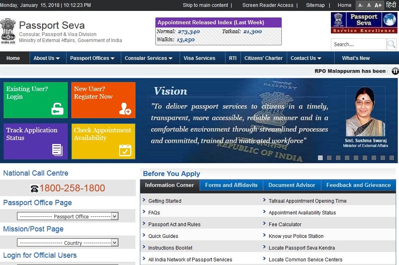The width and height of the screenshot is (399, 265).
Task: Open Locate Passport Seva Kendra link
Action: [302, 248]
